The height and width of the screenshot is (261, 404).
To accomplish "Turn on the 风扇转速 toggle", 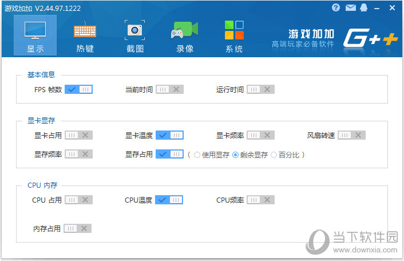I will pos(351,135).
